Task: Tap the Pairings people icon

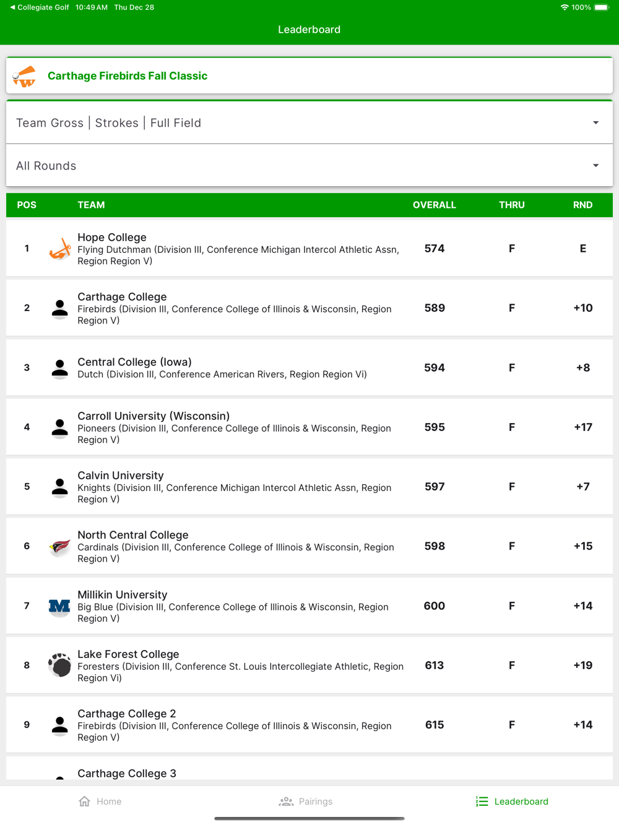Action: click(x=286, y=801)
